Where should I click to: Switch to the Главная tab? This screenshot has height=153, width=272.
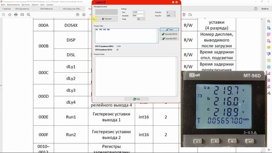click(7, 8)
